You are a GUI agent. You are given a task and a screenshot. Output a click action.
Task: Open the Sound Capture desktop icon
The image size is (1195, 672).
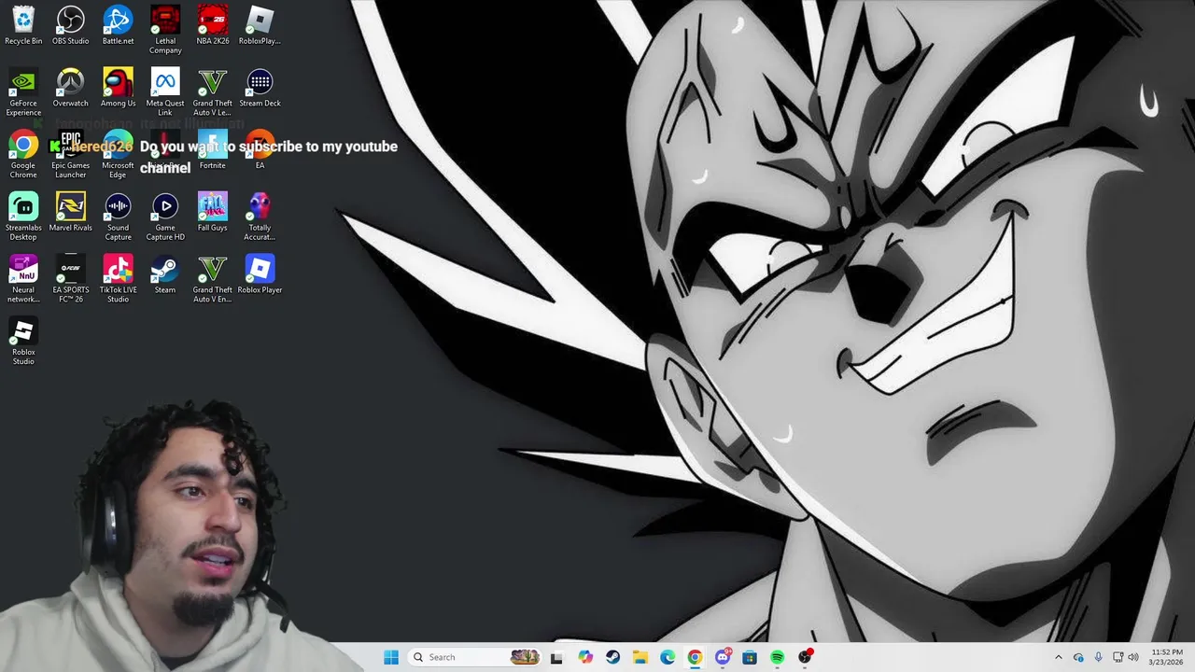coord(118,217)
